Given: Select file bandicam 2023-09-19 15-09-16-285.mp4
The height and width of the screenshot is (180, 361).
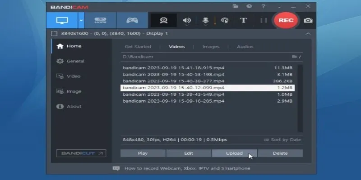Looking at the screenshot, I should coord(208,101).
